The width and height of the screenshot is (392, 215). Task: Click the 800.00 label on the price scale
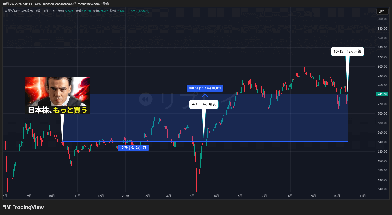(x=382, y=67)
